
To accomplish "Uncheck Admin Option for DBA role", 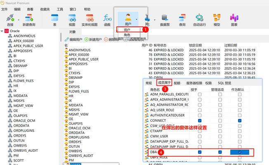I will 220,152.
